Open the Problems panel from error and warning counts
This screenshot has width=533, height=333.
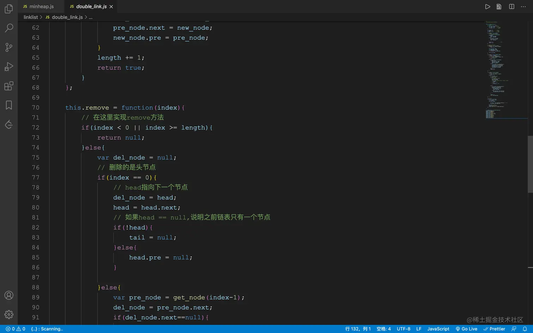coord(16,329)
